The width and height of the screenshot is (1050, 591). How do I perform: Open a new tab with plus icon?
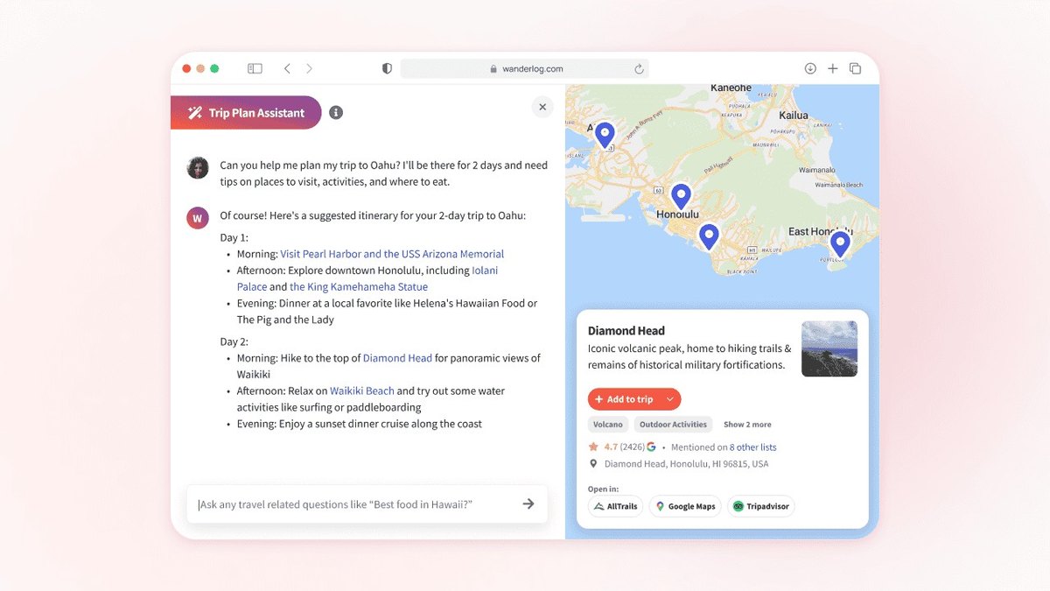point(833,68)
